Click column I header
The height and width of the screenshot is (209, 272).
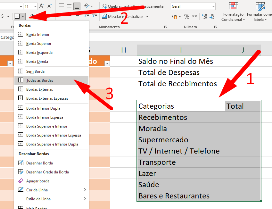click(181, 50)
